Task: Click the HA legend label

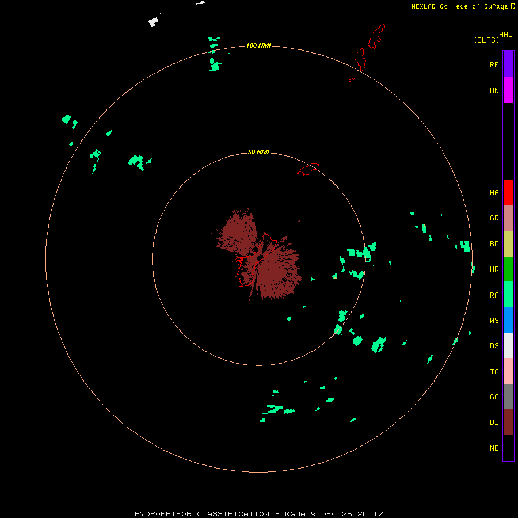Action: [x=494, y=193]
